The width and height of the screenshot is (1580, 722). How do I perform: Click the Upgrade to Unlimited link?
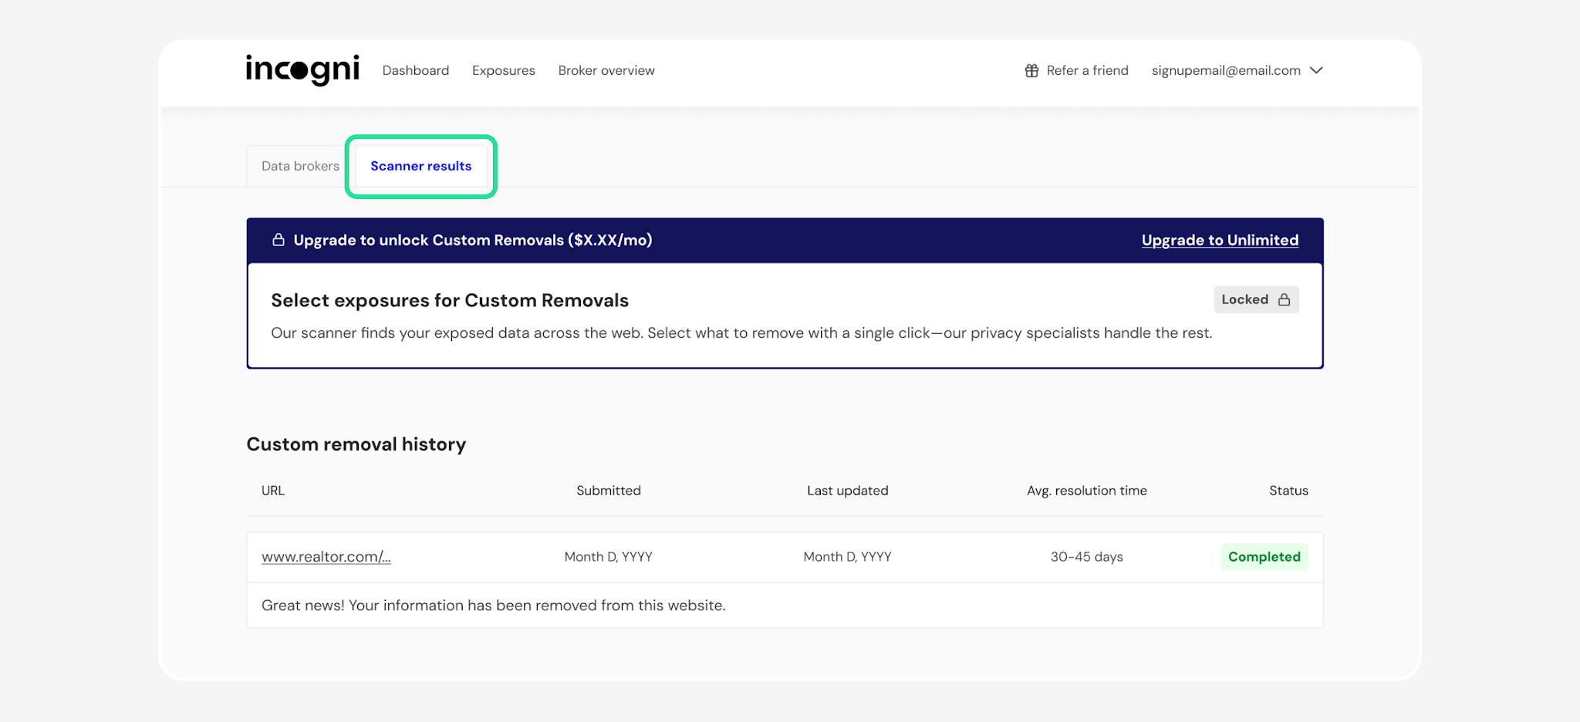click(x=1220, y=240)
